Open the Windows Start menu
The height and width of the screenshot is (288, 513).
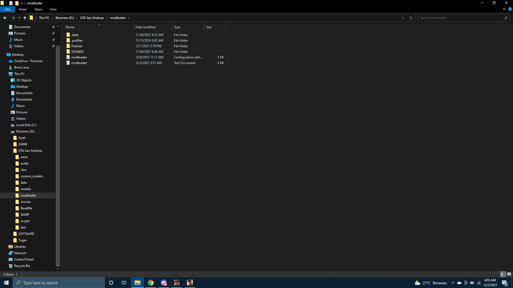[6, 283]
